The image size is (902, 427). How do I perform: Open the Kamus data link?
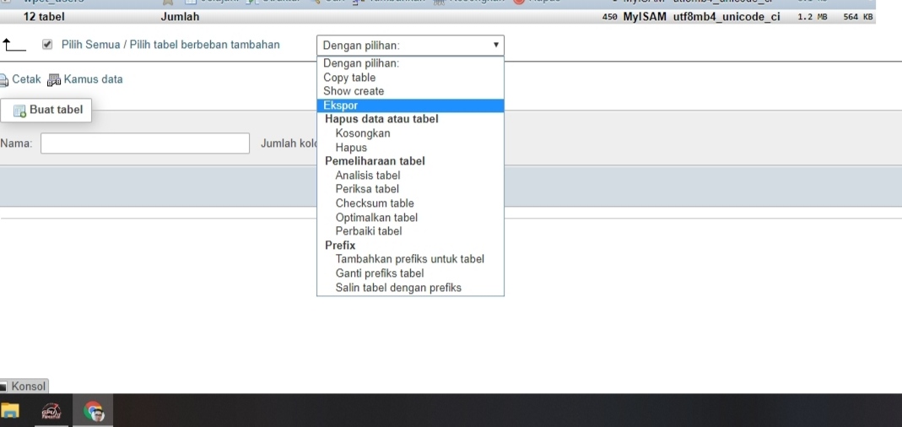coord(93,79)
